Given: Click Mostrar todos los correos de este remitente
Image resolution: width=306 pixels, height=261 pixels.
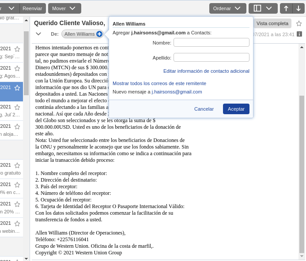Looking at the screenshot, I should click(x=159, y=83).
